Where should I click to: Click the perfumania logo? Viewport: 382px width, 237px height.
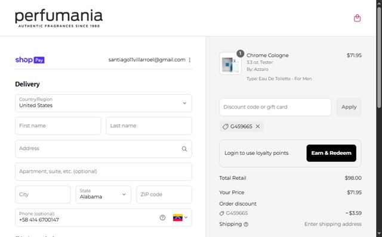pyautogui.click(x=58, y=18)
